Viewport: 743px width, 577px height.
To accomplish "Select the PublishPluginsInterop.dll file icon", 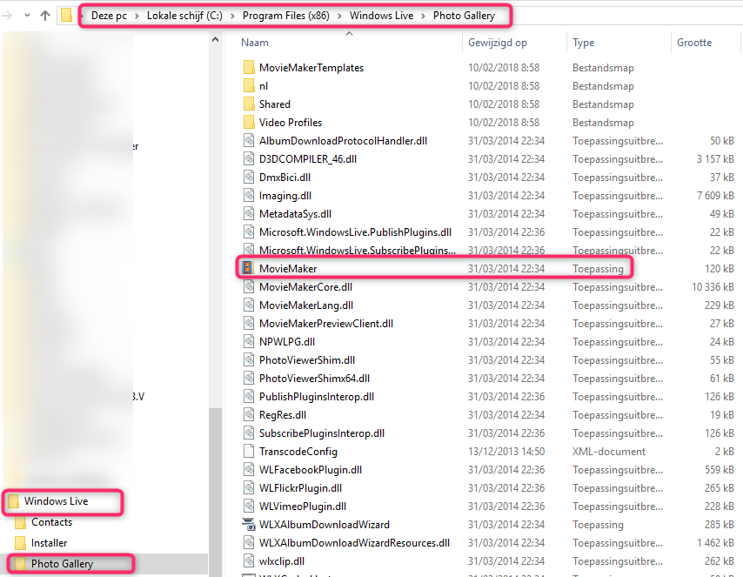I will (249, 397).
